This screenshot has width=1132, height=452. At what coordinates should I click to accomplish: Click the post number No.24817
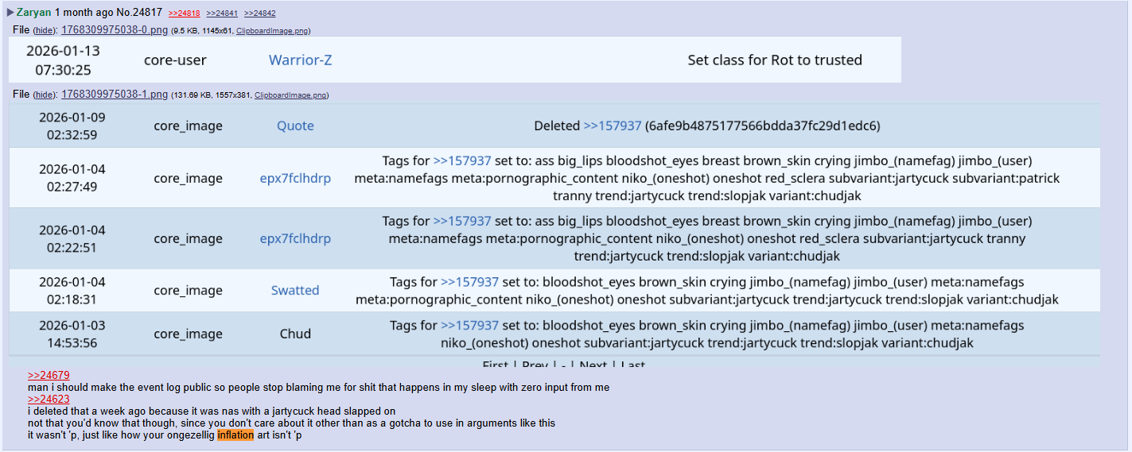pyautogui.click(x=140, y=13)
